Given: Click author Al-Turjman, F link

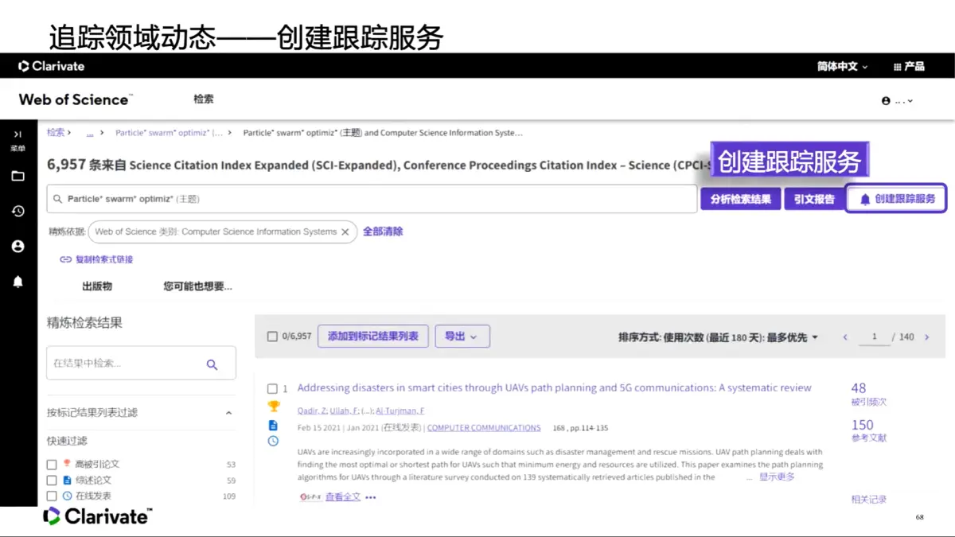Looking at the screenshot, I should tap(400, 411).
